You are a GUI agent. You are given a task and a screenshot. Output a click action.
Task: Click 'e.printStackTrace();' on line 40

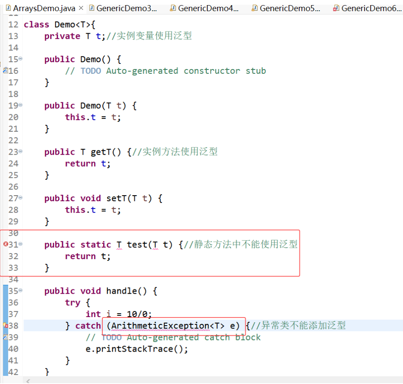pyautogui.click(x=137, y=349)
